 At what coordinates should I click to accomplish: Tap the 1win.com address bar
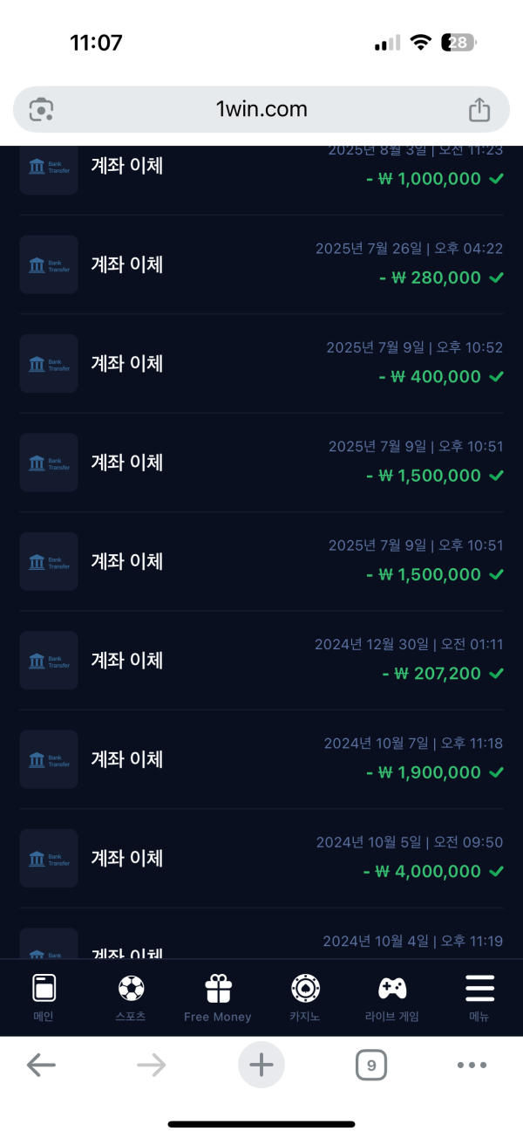point(261,108)
